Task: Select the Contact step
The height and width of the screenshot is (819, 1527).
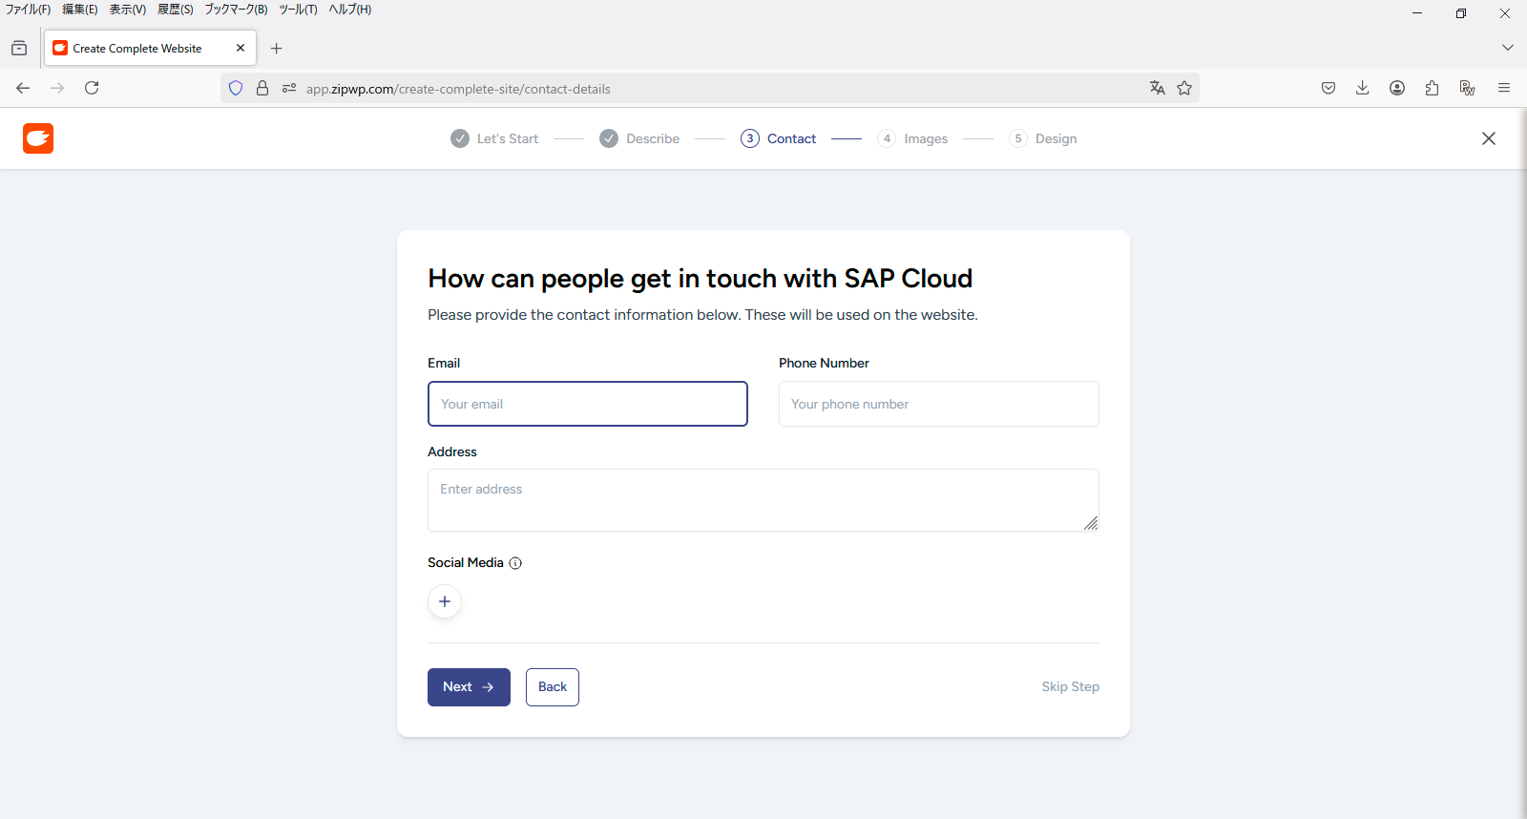Action: [779, 138]
